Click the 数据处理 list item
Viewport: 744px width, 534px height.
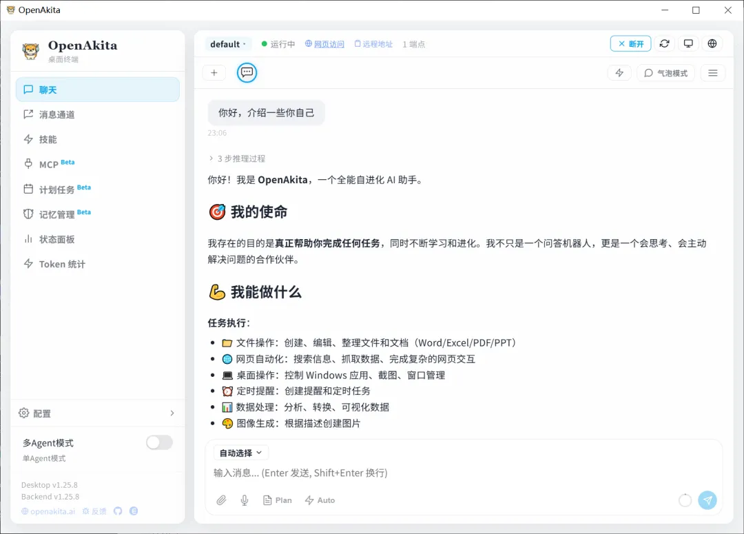tap(306, 407)
